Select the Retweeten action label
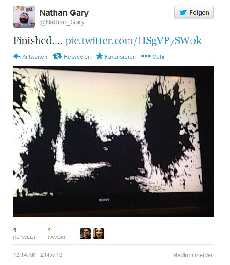 [77, 57]
